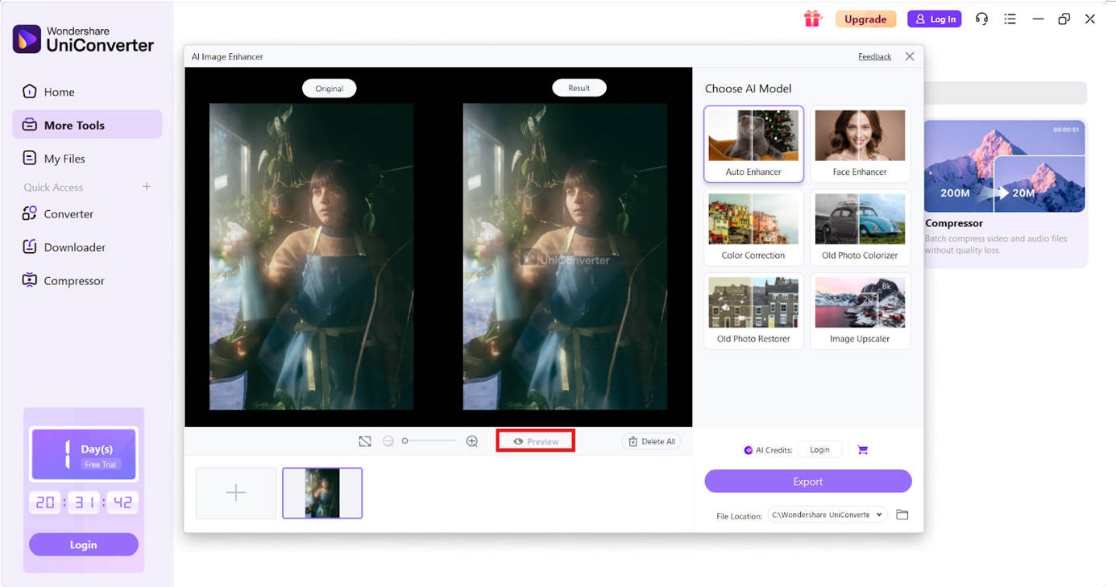1116x587 pixels.
Task: Choose the Old Photo Colorizer model
Action: click(860, 228)
